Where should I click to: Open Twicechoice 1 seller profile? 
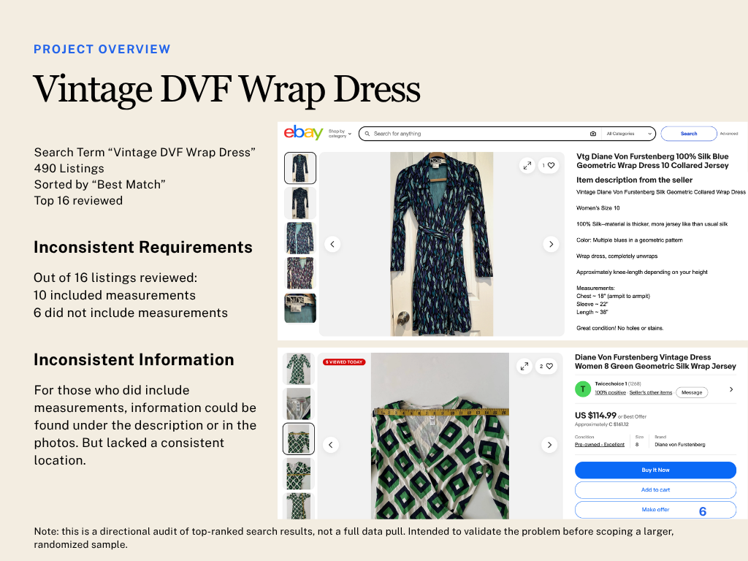[x=611, y=383]
